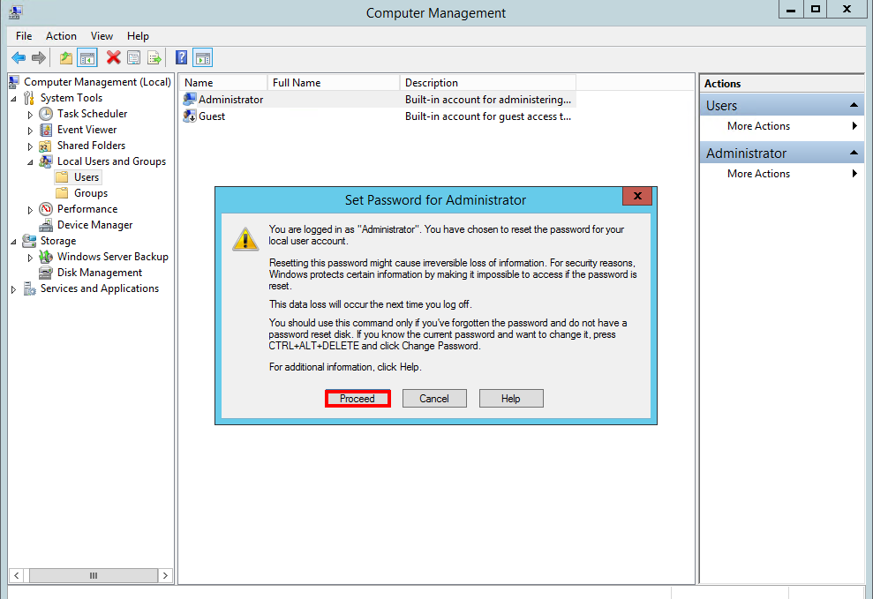
Task: Close the Set Password for Administrator dialog
Action: 637,196
